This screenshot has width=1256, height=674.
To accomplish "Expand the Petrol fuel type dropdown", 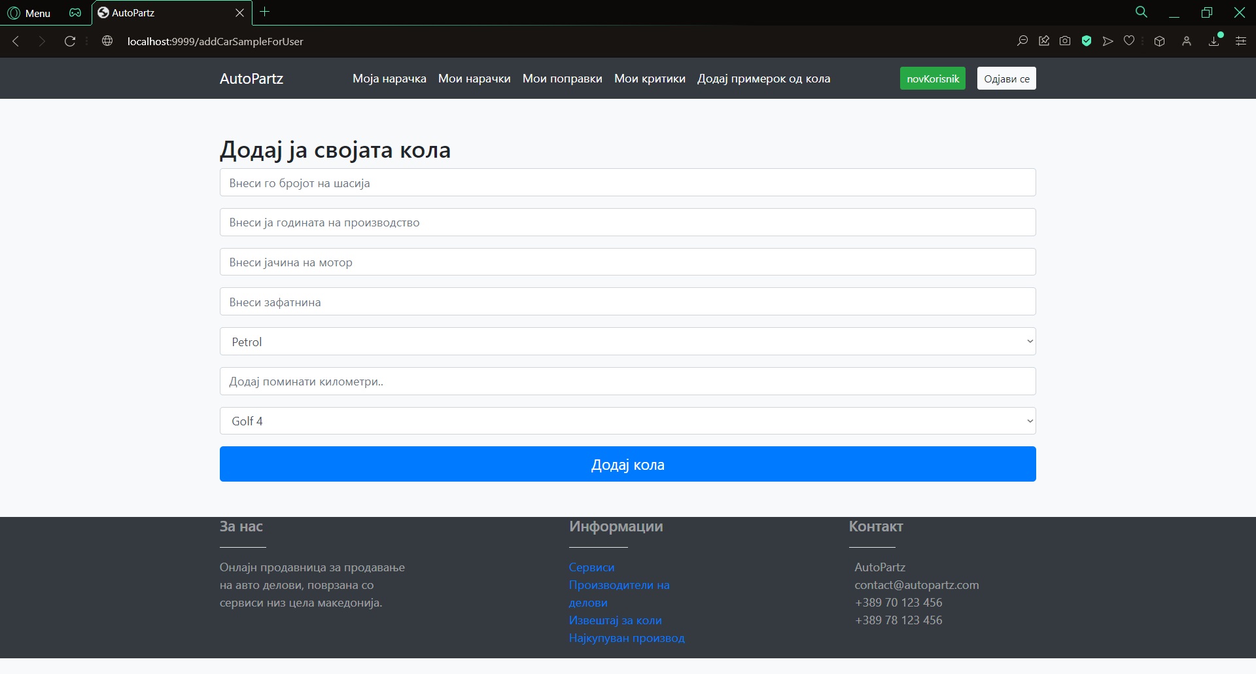I will pos(627,342).
